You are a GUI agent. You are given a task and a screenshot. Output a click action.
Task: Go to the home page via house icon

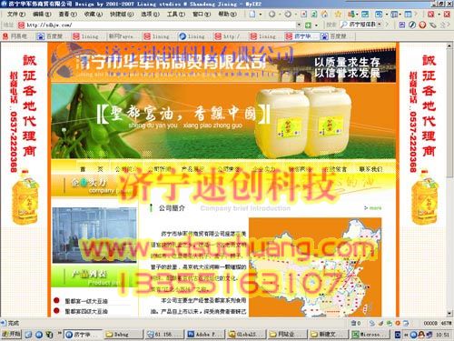324,15
